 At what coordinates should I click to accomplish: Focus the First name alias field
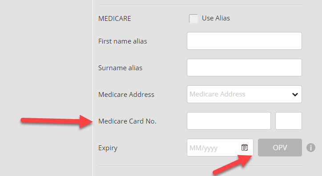(x=244, y=41)
